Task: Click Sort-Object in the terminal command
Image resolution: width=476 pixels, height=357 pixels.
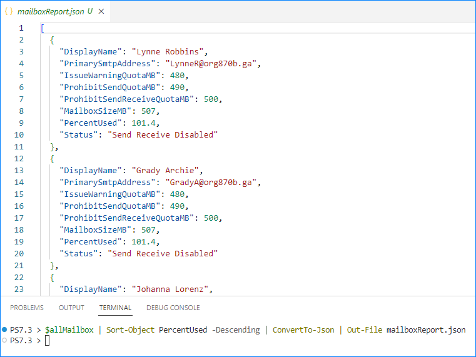Action: [130, 329]
